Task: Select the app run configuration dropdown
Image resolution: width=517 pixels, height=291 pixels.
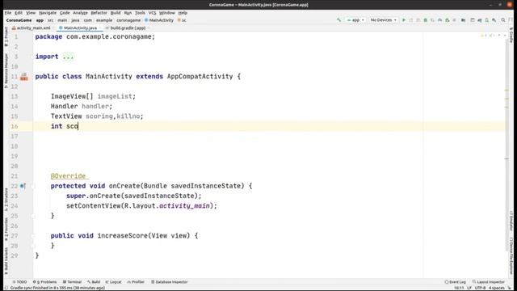Action: [355, 20]
